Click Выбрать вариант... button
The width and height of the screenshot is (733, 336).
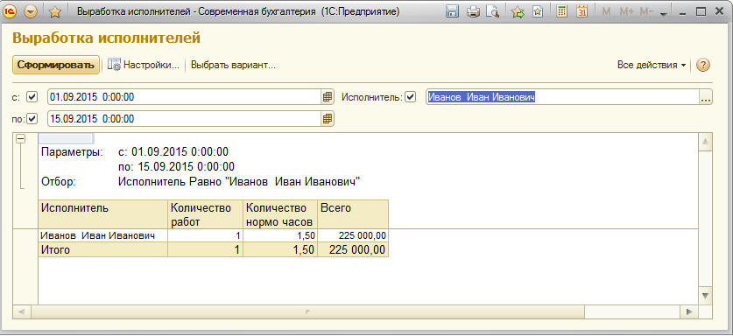pyautogui.click(x=233, y=65)
